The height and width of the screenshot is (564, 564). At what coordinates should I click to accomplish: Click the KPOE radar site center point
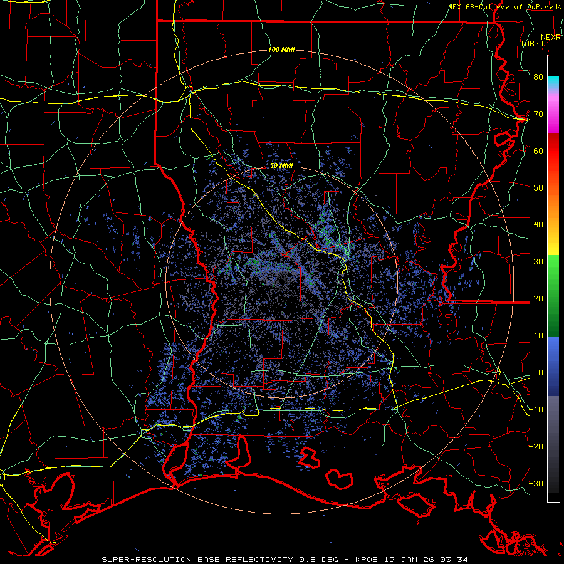click(281, 281)
